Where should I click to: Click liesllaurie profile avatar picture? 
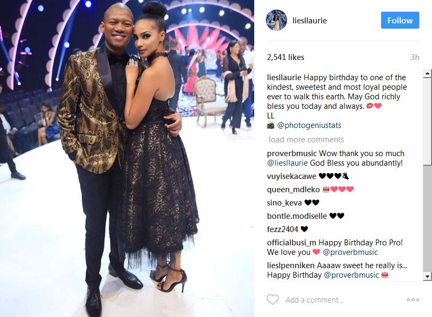click(x=277, y=20)
